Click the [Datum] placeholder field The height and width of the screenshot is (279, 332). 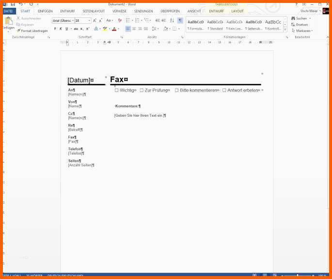pos(79,80)
